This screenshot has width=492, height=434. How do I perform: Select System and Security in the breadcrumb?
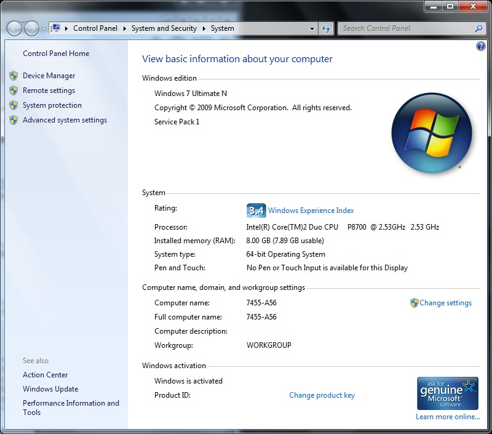tap(164, 28)
